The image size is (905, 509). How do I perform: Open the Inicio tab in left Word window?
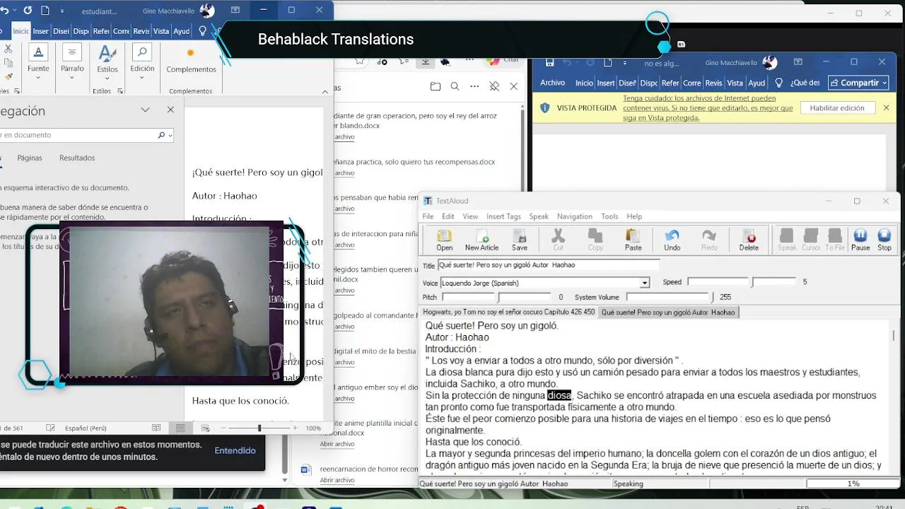pos(21,31)
